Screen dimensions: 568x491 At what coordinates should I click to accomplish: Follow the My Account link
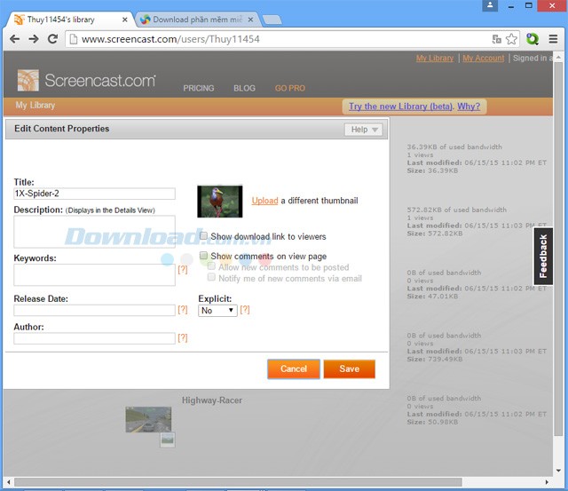click(x=483, y=58)
